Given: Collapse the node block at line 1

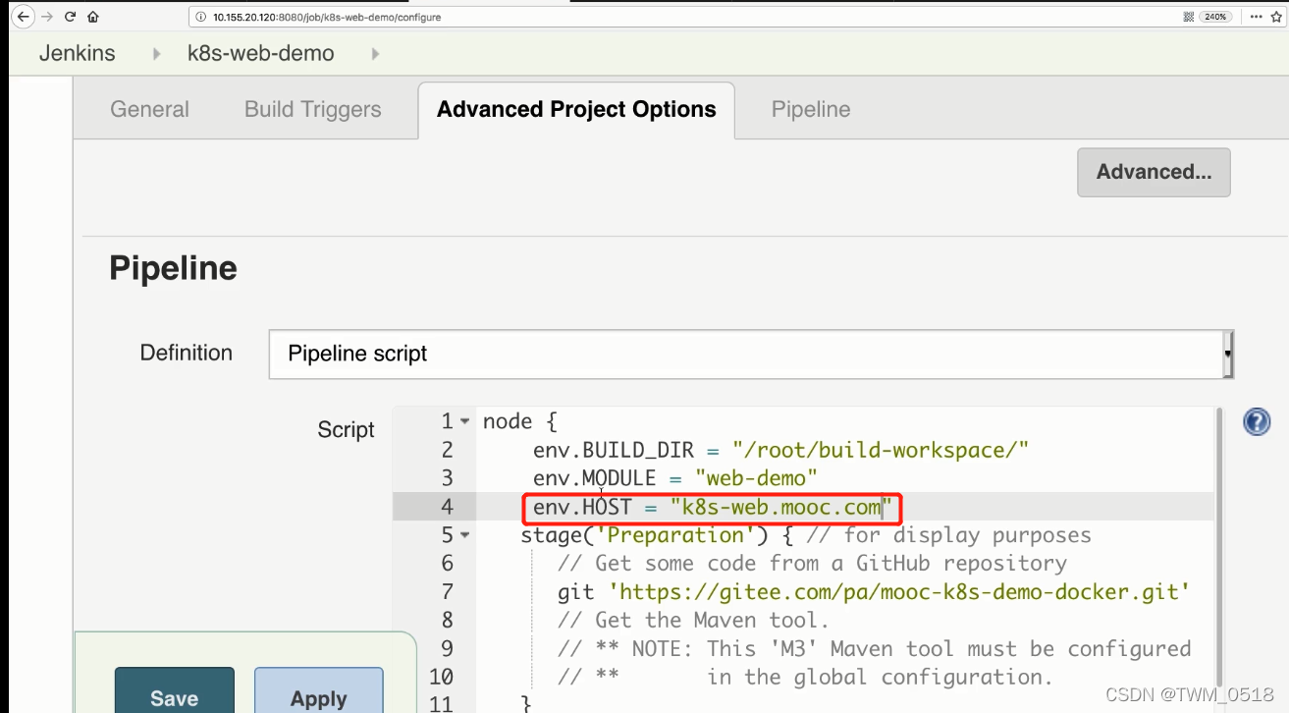Looking at the screenshot, I should (x=464, y=421).
